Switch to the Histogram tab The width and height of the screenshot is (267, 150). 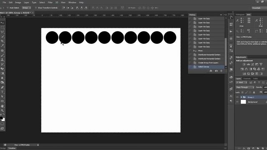pyautogui.click(x=240, y=15)
